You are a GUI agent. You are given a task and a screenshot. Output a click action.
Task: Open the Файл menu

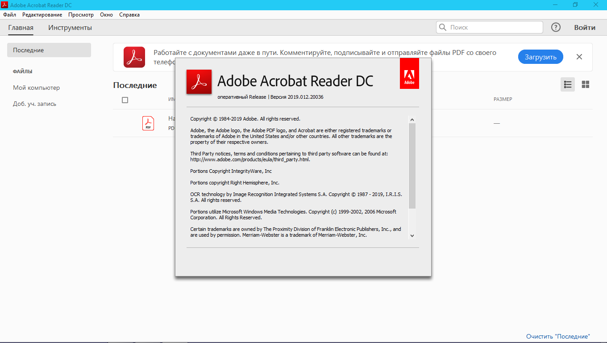(10, 15)
